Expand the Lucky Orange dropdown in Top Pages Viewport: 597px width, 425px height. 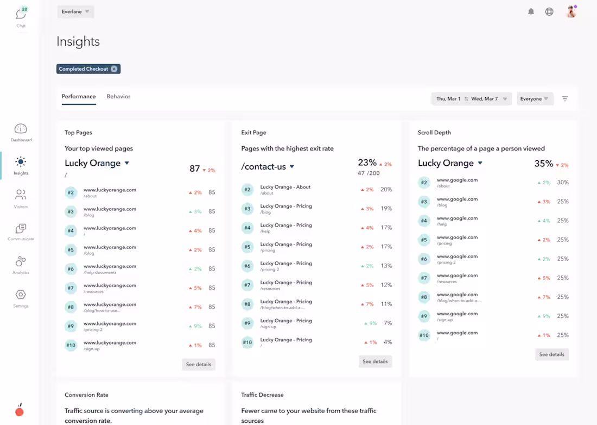tap(127, 163)
